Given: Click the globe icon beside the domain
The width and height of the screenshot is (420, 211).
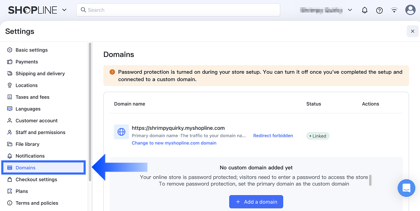Looking at the screenshot, I should 121,132.
